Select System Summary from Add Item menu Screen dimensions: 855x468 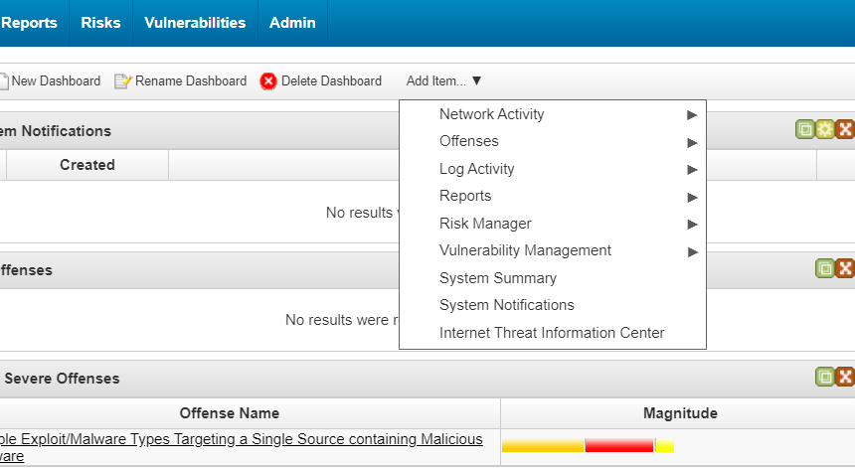pos(498,278)
